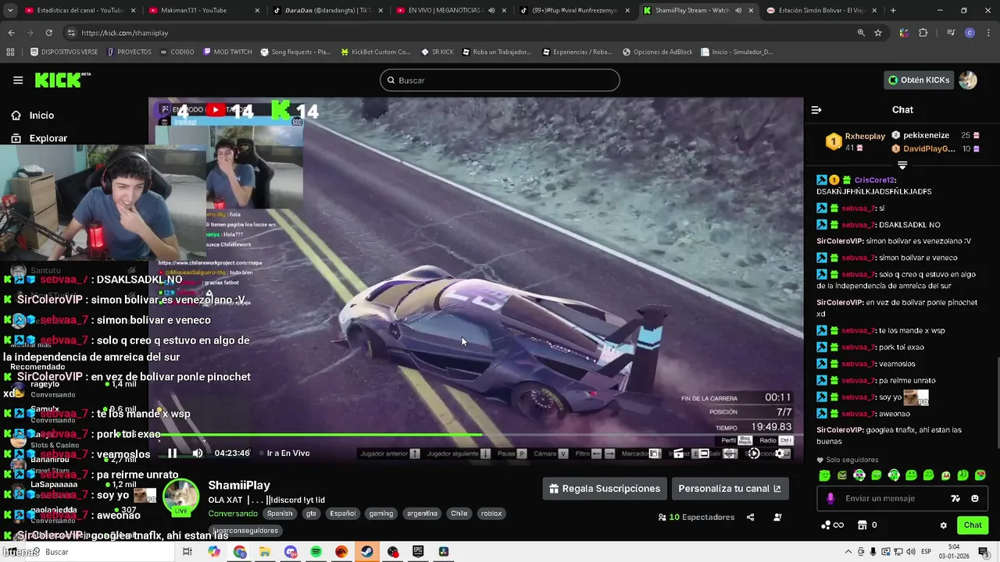Bookmark this page with star icon
This screenshot has height=562, width=1000.
878,33
